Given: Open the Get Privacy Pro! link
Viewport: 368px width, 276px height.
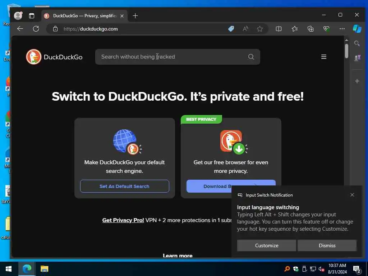Looking at the screenshot, I should point(123,220).
